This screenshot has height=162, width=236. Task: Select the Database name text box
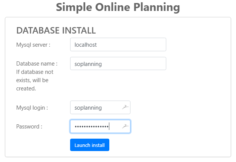coord(118,64)
